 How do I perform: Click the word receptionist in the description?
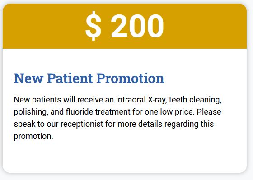[82, 124]
